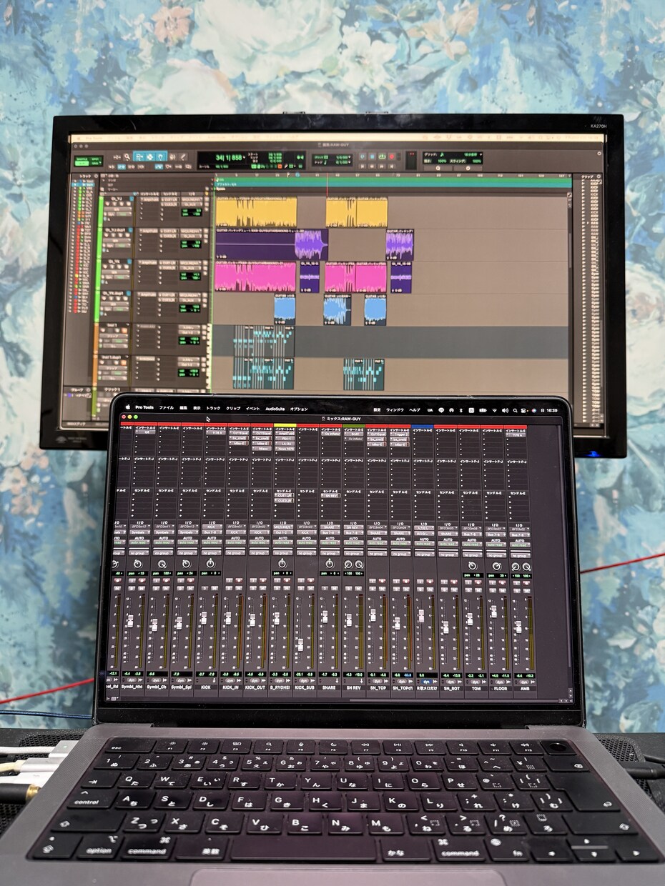Click the KICK channel volume fader
The width and height of the screenshot is (665, 886).
point(204,618)
